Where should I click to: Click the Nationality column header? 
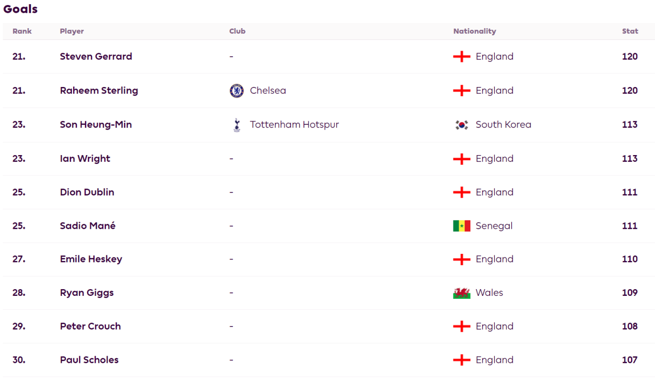474,31
